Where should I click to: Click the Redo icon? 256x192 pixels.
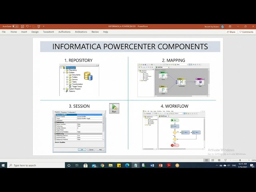point(34,26)
